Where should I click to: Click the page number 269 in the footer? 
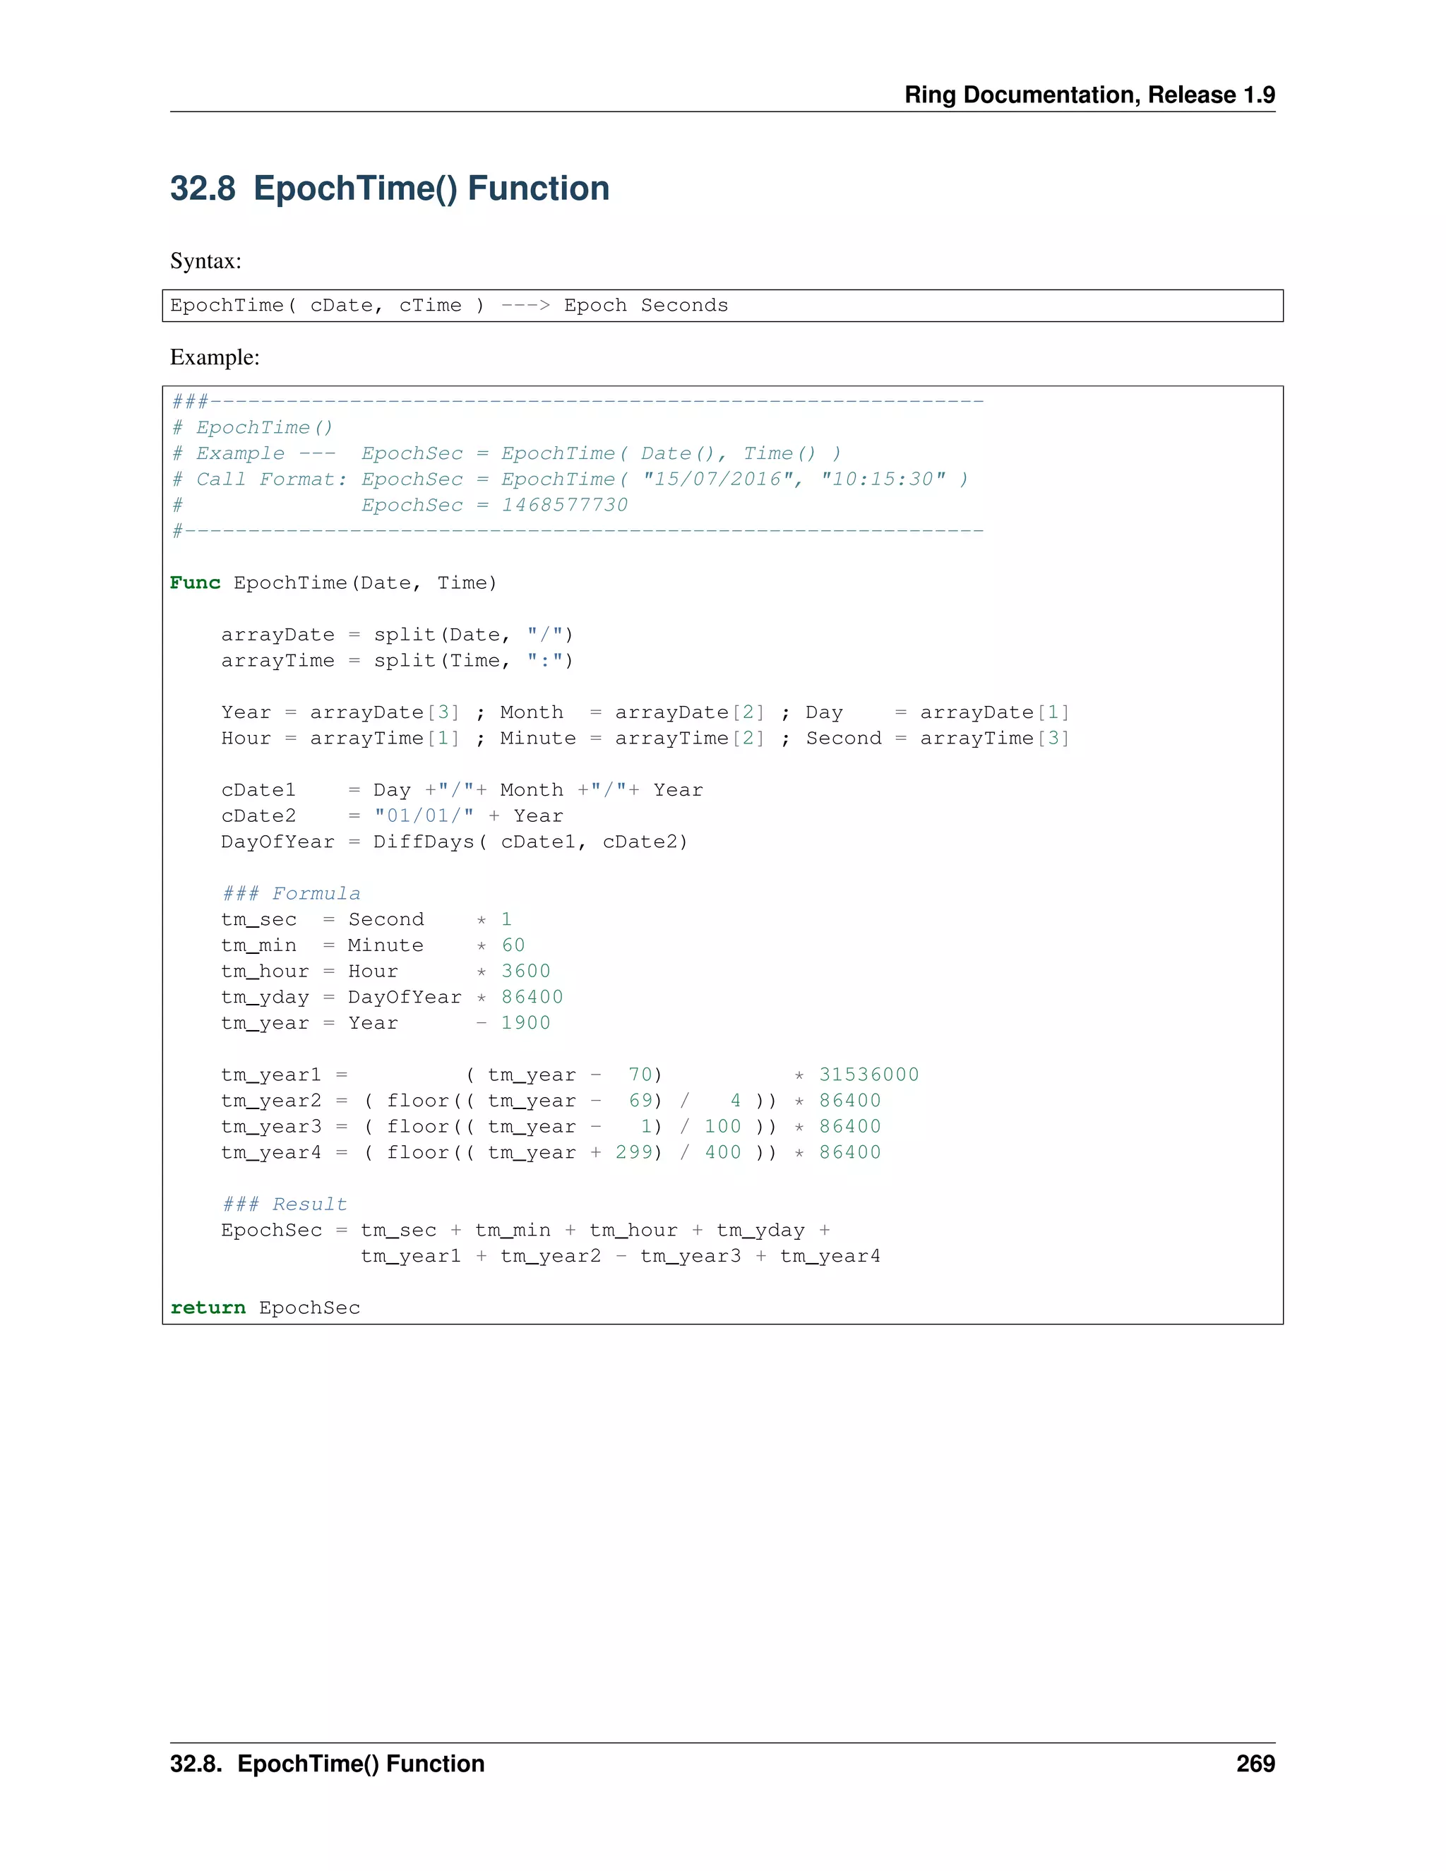coord(1255,1763)
